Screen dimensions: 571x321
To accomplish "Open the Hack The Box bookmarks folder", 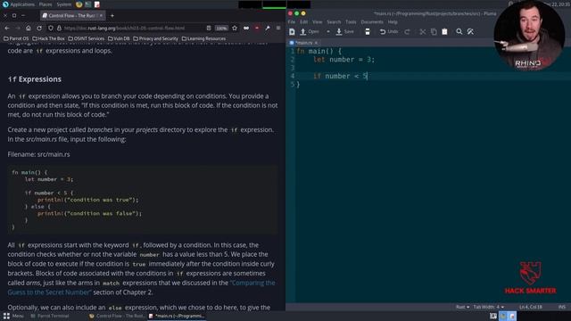I will pos(48,38).
